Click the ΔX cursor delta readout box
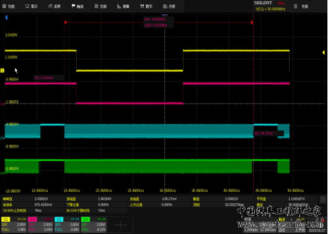Screen dimensions: 328x234 pyautogui.click(x=158, y=22)
